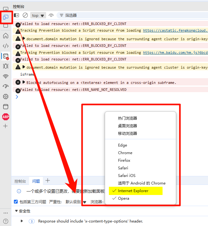Click plus to add a drawer tab
This screenshot has height=226, width=208.
click(48, 180)
